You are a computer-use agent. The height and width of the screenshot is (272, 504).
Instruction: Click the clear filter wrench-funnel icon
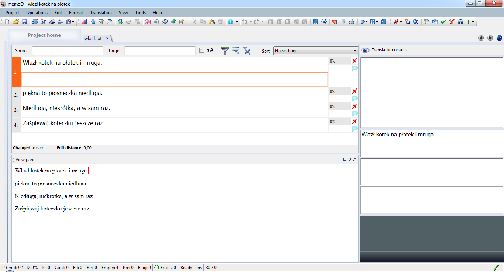point(246,51)
